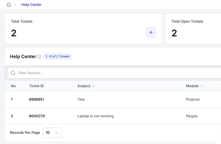Click the Projects module cell
Viewport: 221px width, 144px height.
(193, 100)
